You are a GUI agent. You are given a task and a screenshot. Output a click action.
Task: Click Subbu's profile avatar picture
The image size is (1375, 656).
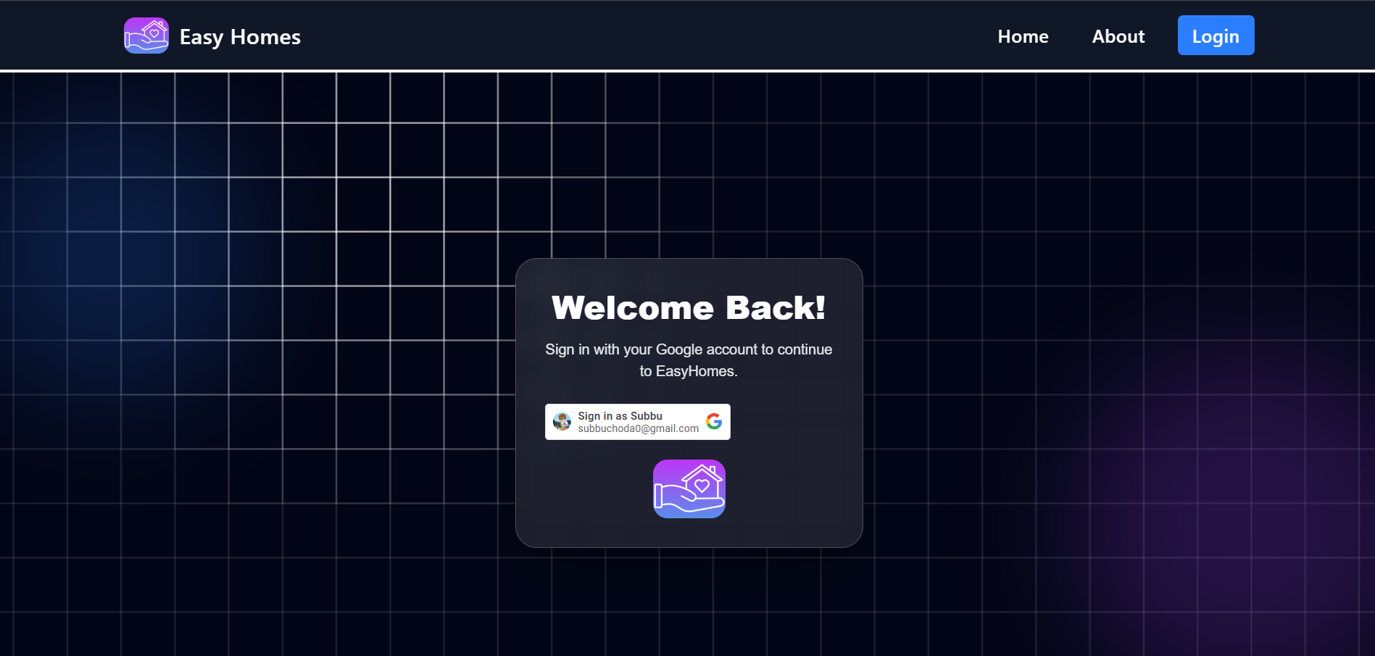pyautogui.click(x=562, y=421)
